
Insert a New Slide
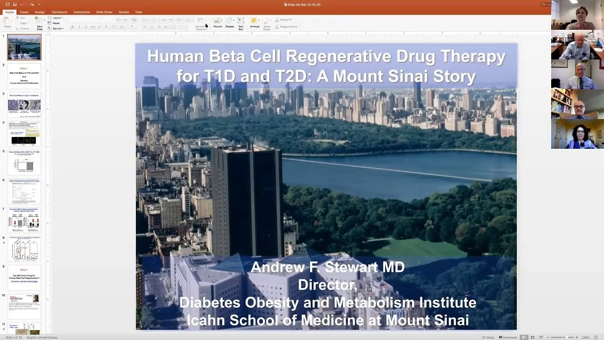[x=39, y=23]
